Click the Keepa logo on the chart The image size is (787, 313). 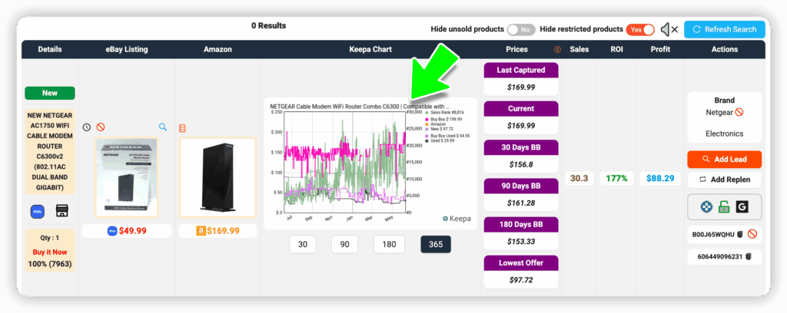(457, 219)
